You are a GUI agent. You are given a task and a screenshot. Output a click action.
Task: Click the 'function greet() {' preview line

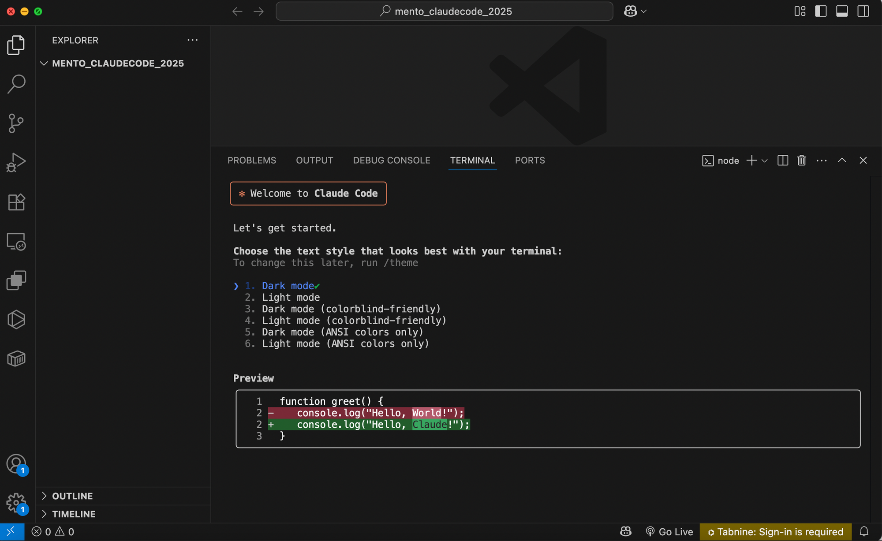pos(331,401)
